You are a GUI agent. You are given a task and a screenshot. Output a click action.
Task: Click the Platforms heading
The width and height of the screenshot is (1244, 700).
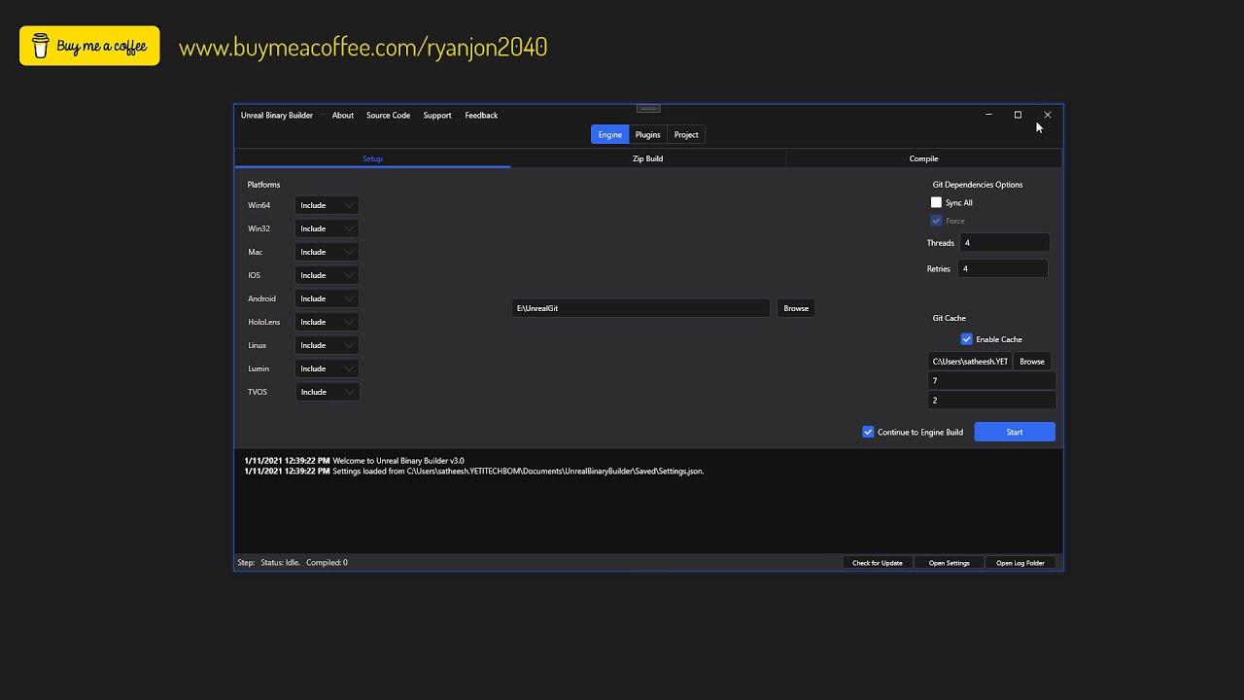coord(263,185)
